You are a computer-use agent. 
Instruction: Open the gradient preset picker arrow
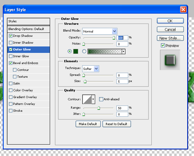click(x=124, y=51)
